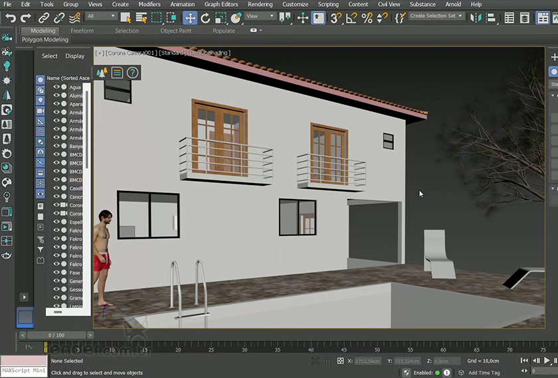The height and width of the screenshot is (378, 558).
Task: Switch to the Freeform ribbon tab
Action: (82, 31)
